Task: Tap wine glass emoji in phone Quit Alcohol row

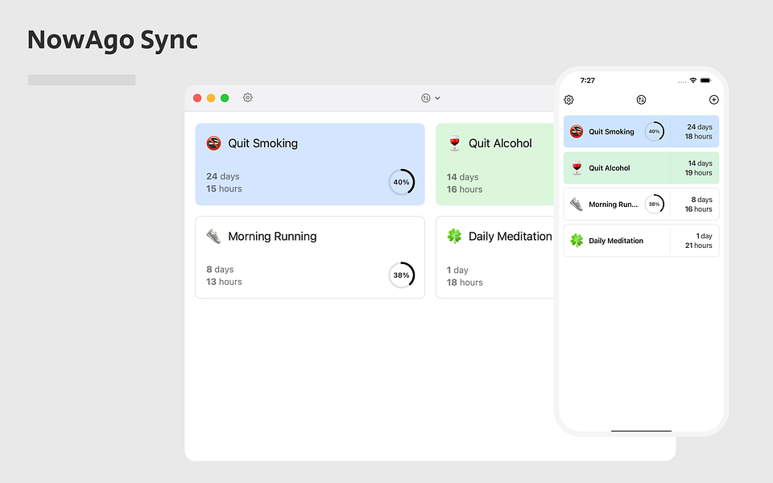Action: [x=577, y=168]
